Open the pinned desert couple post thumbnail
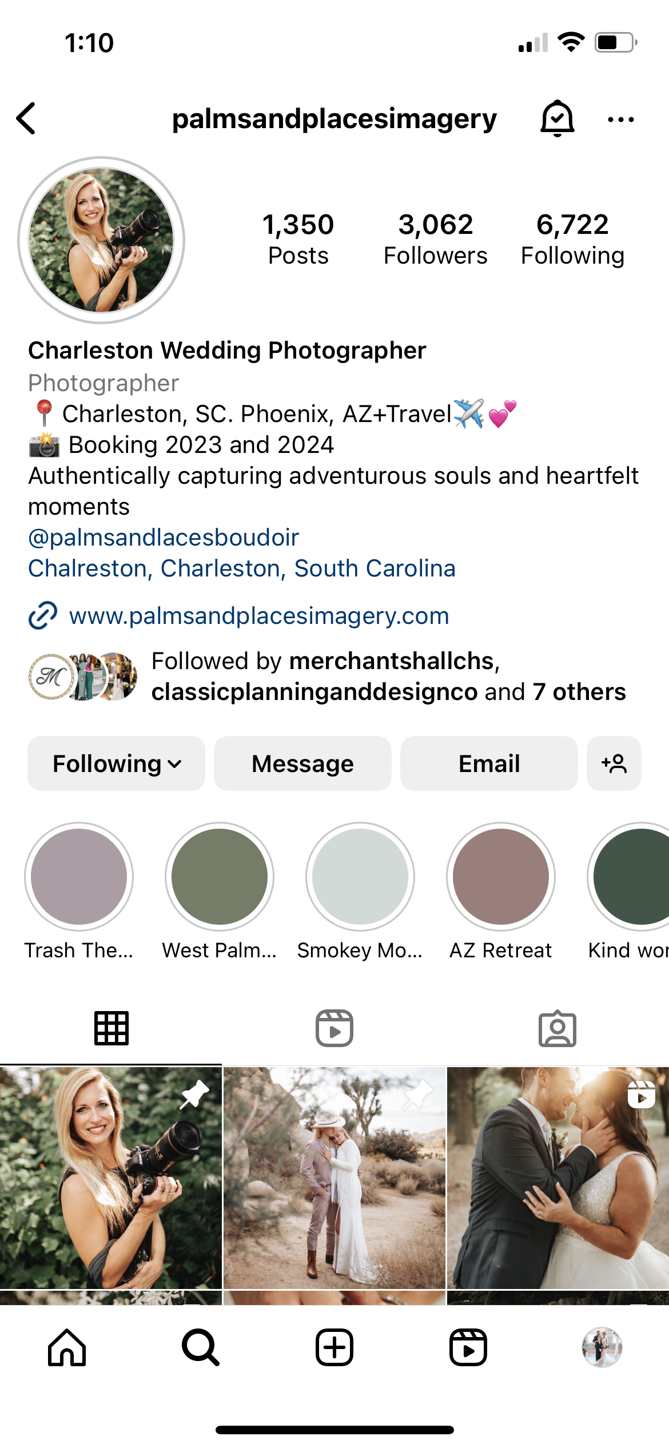Image resolution: width=669 pixels, height=1448 pixels. (334, 1178)
